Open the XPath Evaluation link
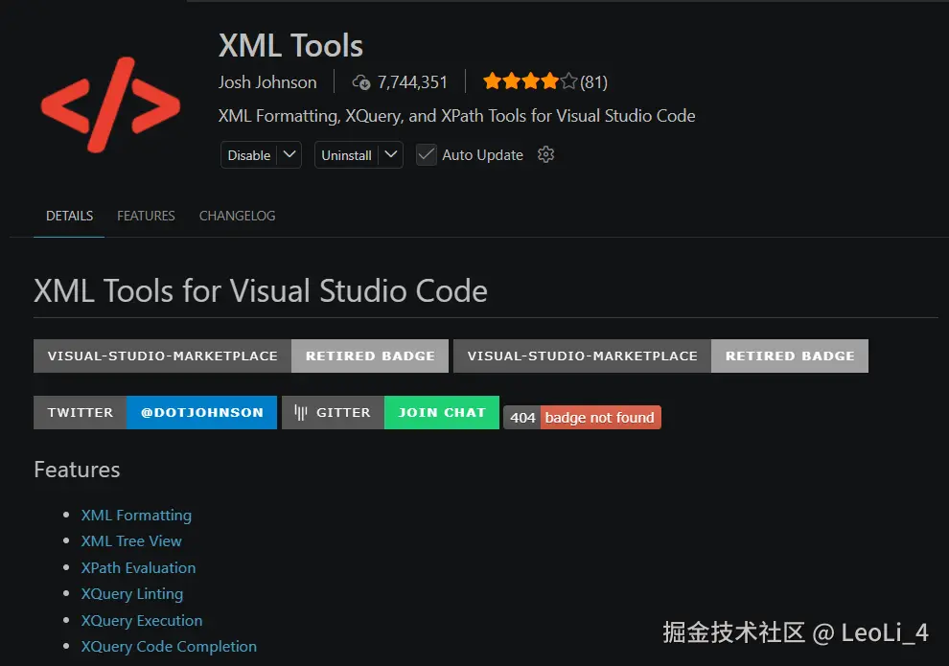The height and width of the screenshot is (666, 949). pos(139,568)
